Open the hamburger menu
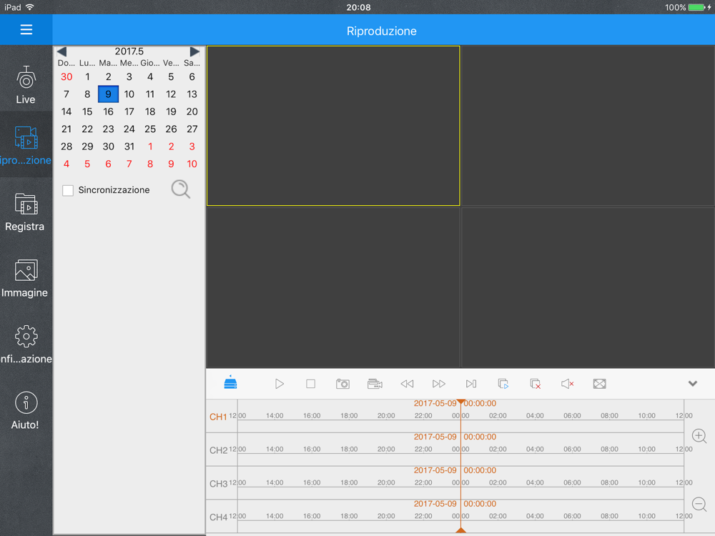Image resolution: width=715 pixels, height=536 pixels. pos(26,29)
